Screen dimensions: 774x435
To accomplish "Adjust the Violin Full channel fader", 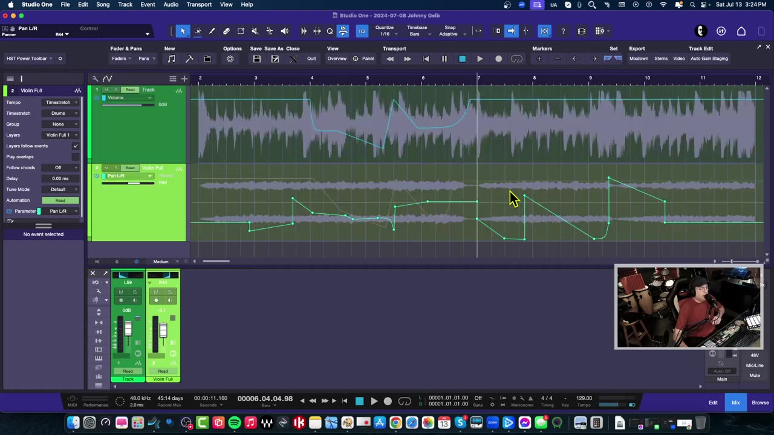I will pos(163,330).
